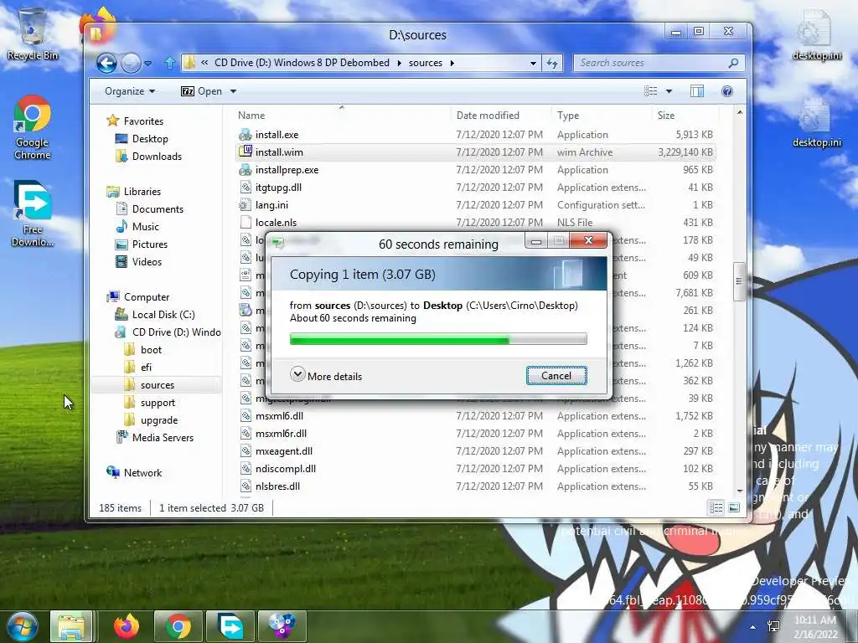
Task: Open the Google Chrome desktop shortcut
Action: click(x=33, y=127)
